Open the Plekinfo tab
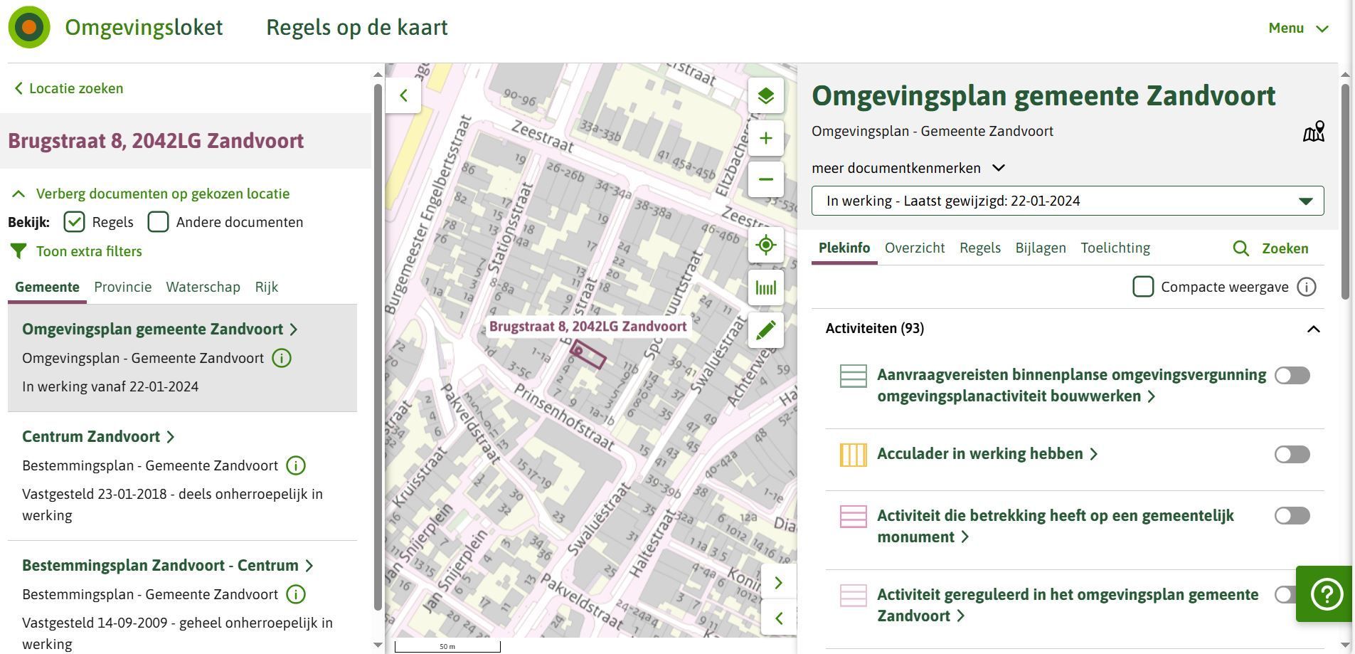This screenshot has width=1355, height=654. click(x=844, y=248)
